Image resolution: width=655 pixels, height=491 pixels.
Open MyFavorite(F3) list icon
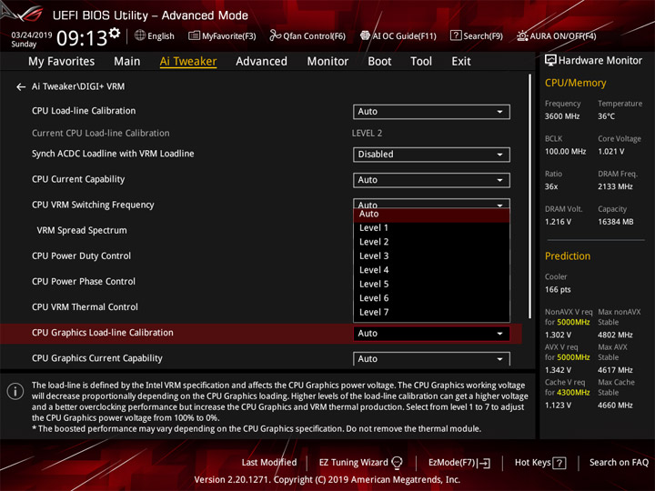(x=194, y=35)
